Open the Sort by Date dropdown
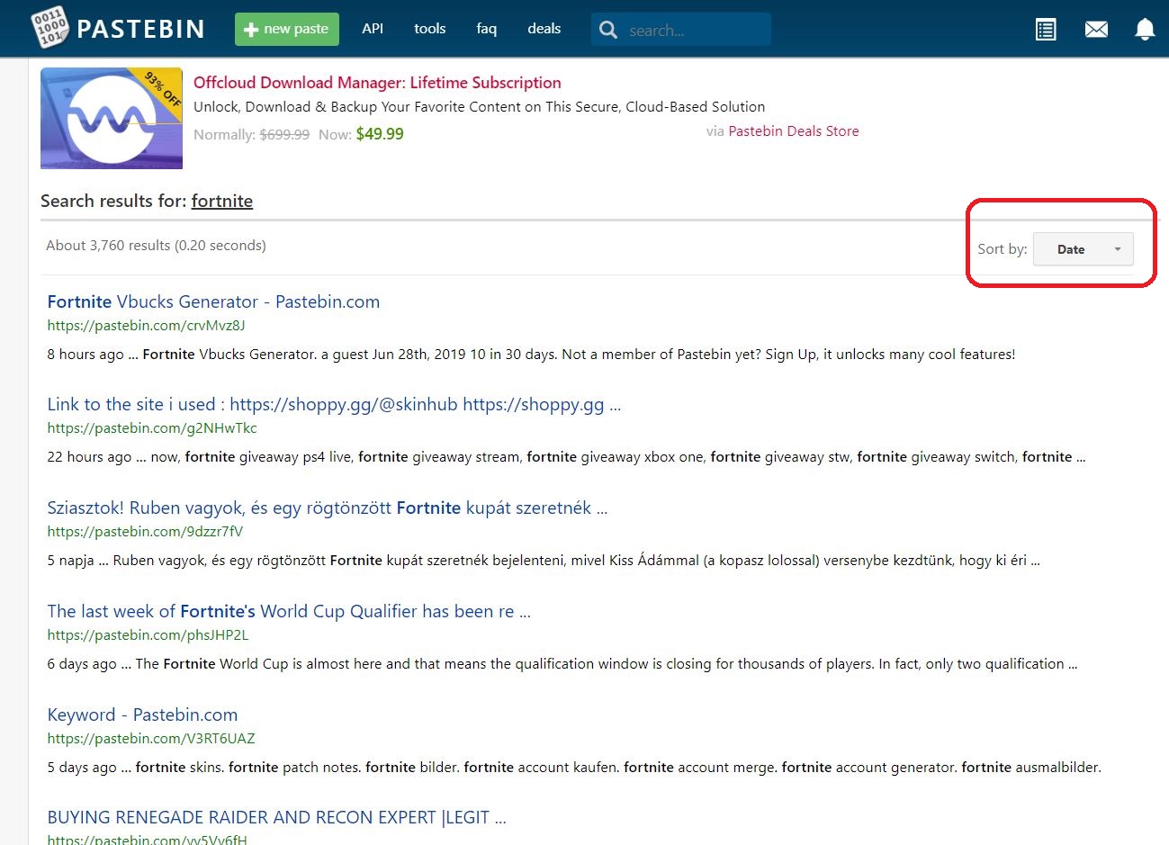This screenshot has width=1169, height=845. [1083, 249]
